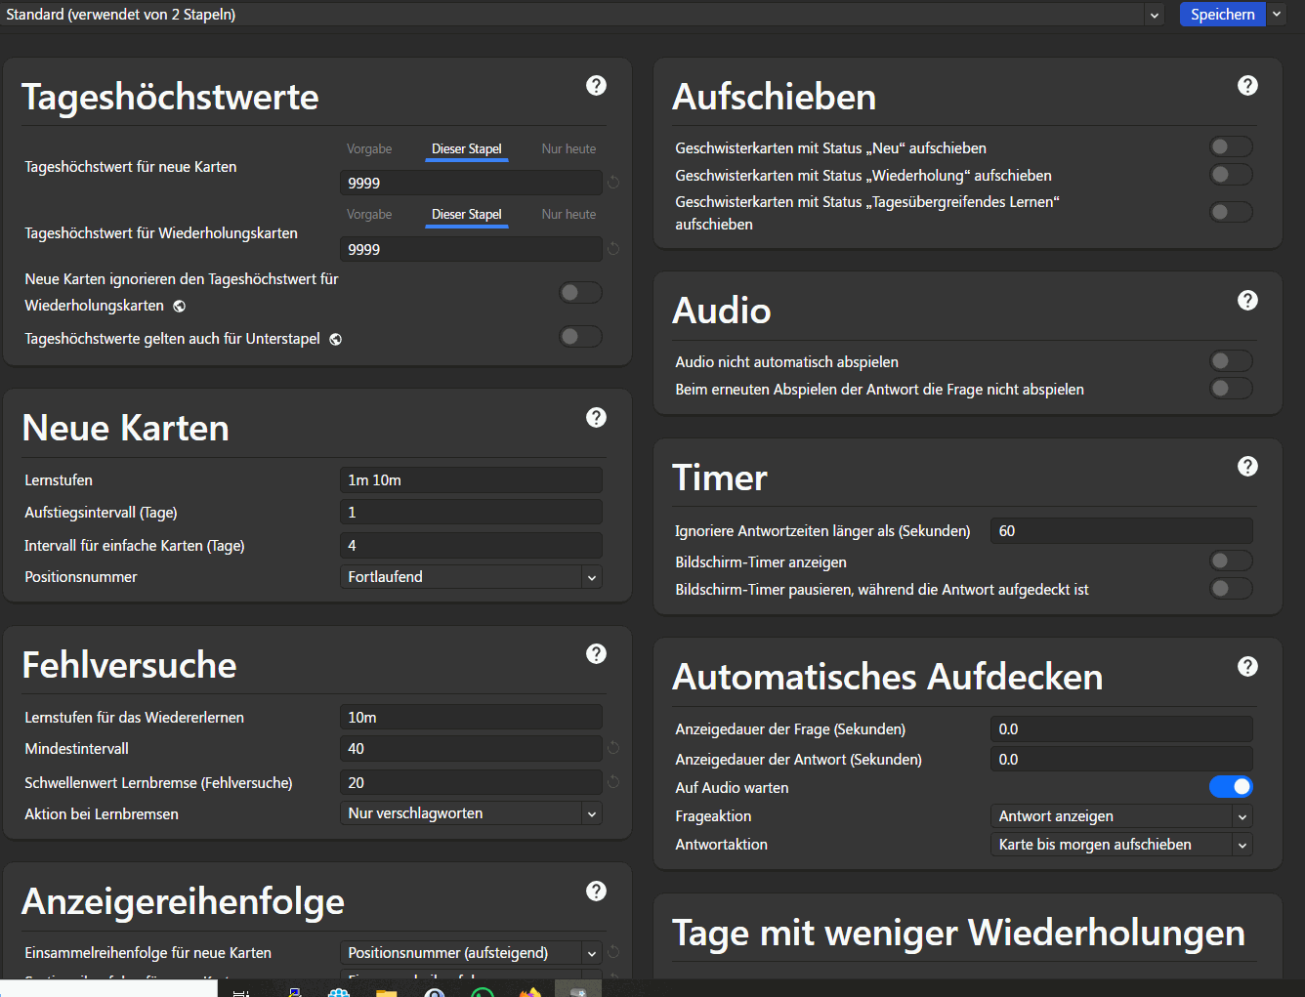Select Vorgabe tab for new cards limit
This screenshot has width=1305, height=997.
click(x=369, y=149)
